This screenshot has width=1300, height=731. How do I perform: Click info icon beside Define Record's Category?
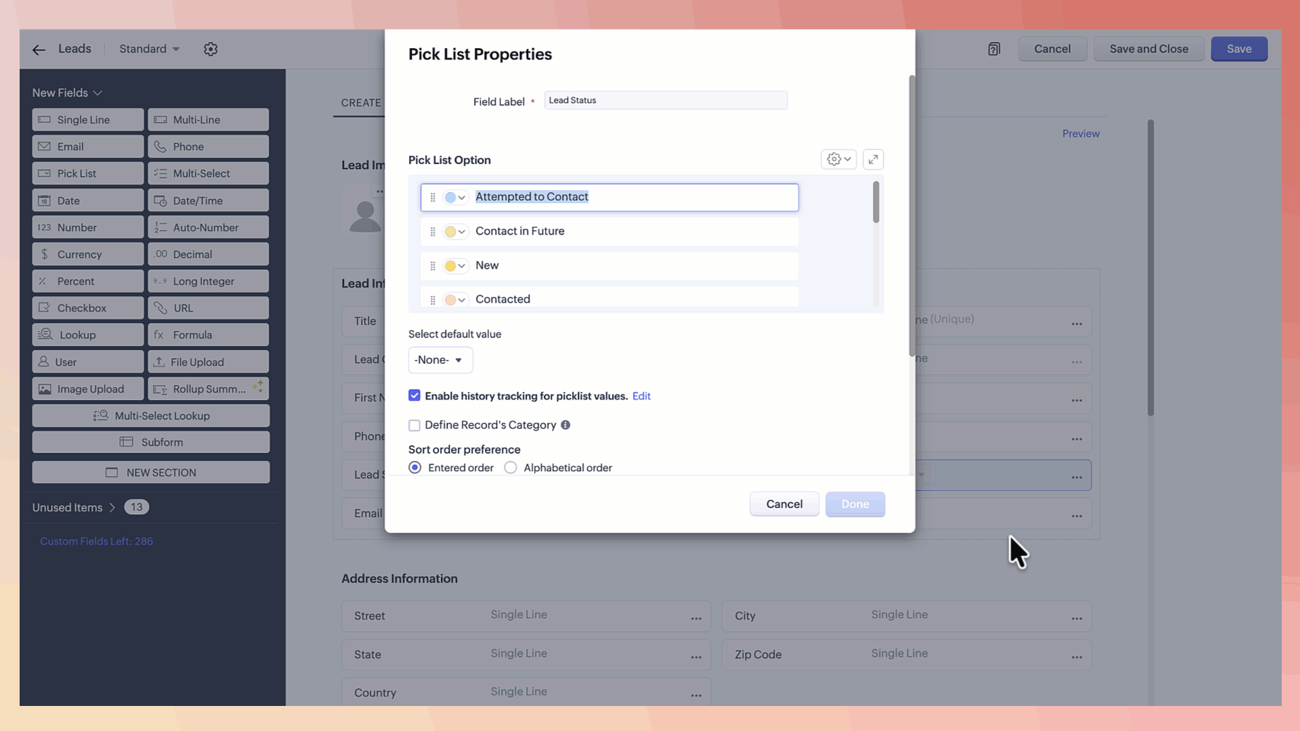click(x=565, y=425)
